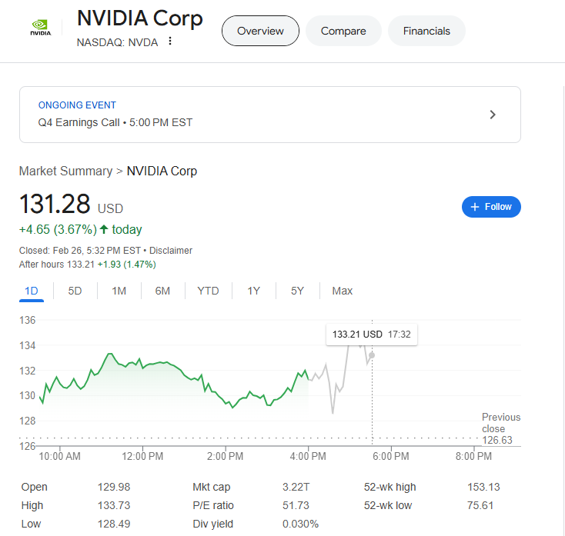Click the ONGOING EVENT label
The height and width of the screenshot is (536, 565).
pos(77,105)
